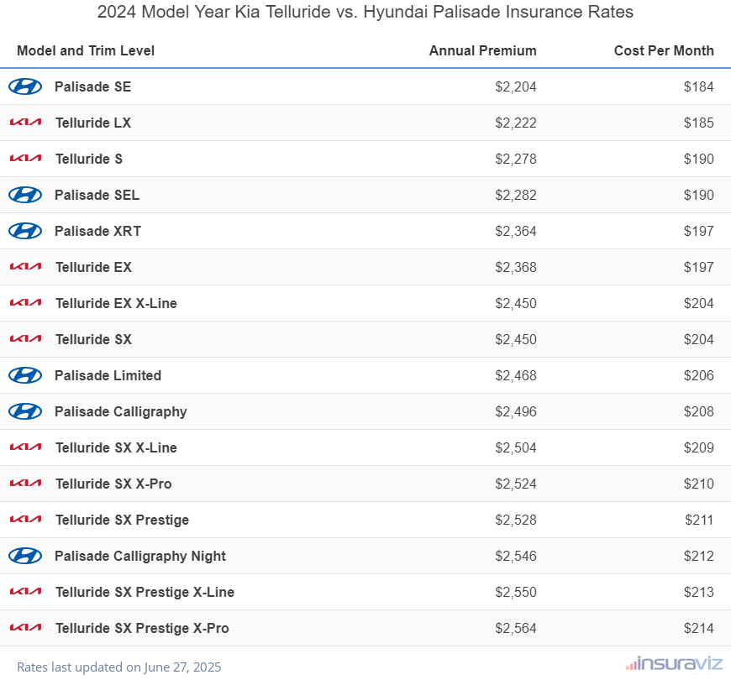Select the 'Palisade SE' trim name

(x=92, y=86)
